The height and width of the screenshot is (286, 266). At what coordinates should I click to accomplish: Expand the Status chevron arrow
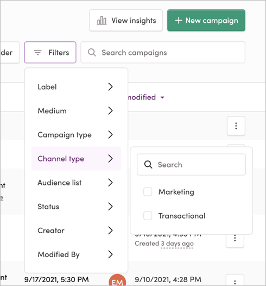(110, 207)
